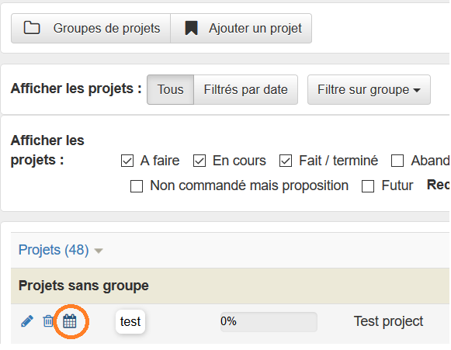Enable the Futur checkbox
Image resolution: width=451 pixels, height=350 pixels.
(x=368, y=186)
